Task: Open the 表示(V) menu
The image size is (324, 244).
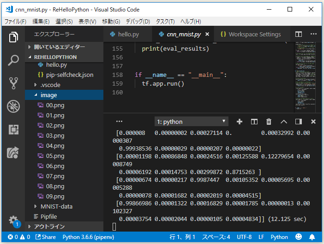Action: 87,22
